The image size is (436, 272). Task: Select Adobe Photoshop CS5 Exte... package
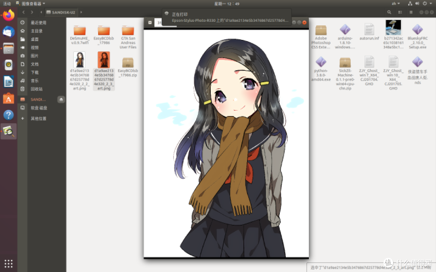point(321,37)
